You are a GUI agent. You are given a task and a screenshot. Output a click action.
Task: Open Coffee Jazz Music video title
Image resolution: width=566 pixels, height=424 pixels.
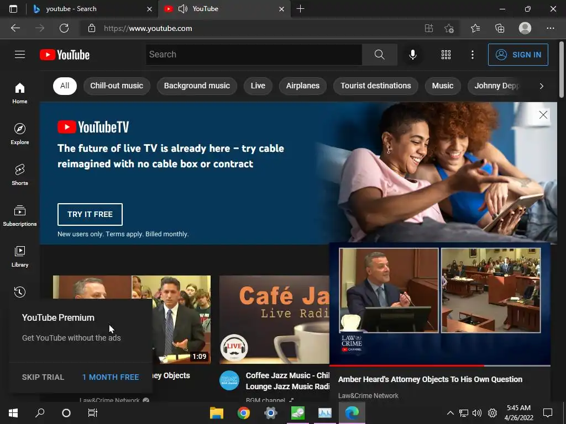coord(287,381)
